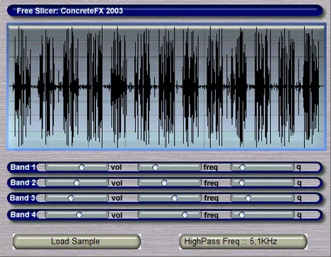Click the HighPass Freq 5,1KHz button

243,241
